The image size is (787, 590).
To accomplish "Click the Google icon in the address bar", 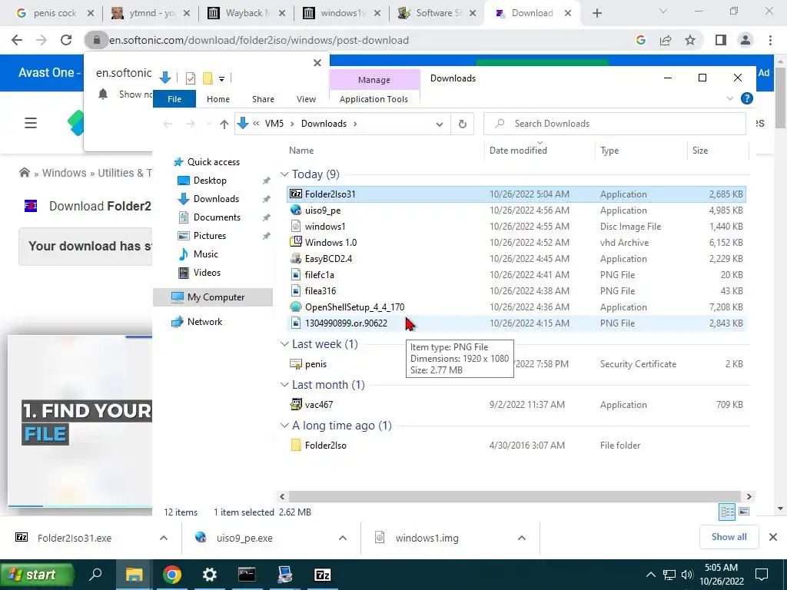I will click(641, 40).
